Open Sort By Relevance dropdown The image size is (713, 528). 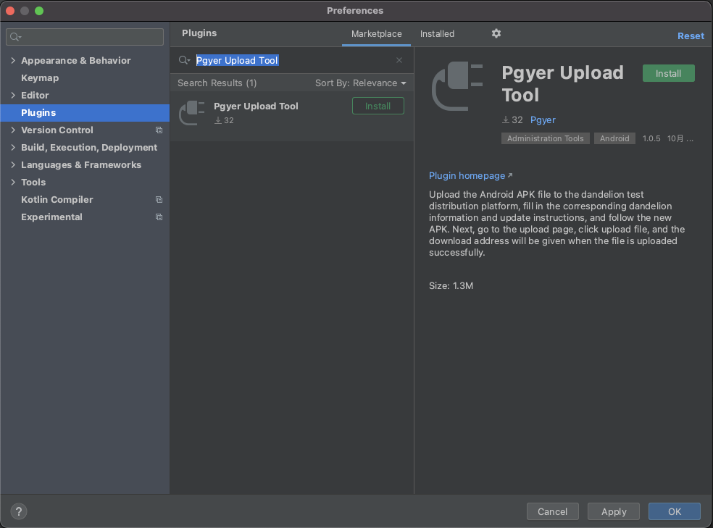(360, 83)
